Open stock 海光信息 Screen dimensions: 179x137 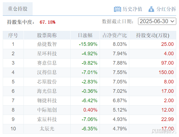(47, 91)
